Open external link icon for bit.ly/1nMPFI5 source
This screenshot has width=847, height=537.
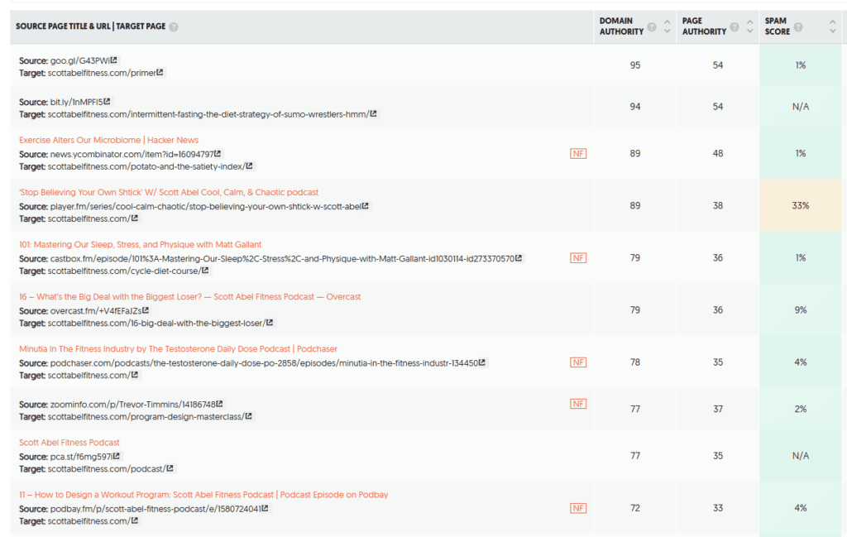(x=106, y=103)
